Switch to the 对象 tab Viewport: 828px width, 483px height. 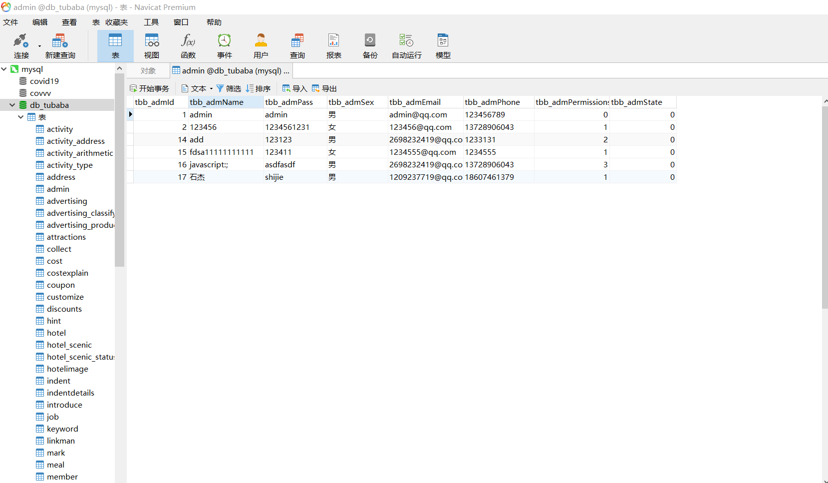point(148,71)
